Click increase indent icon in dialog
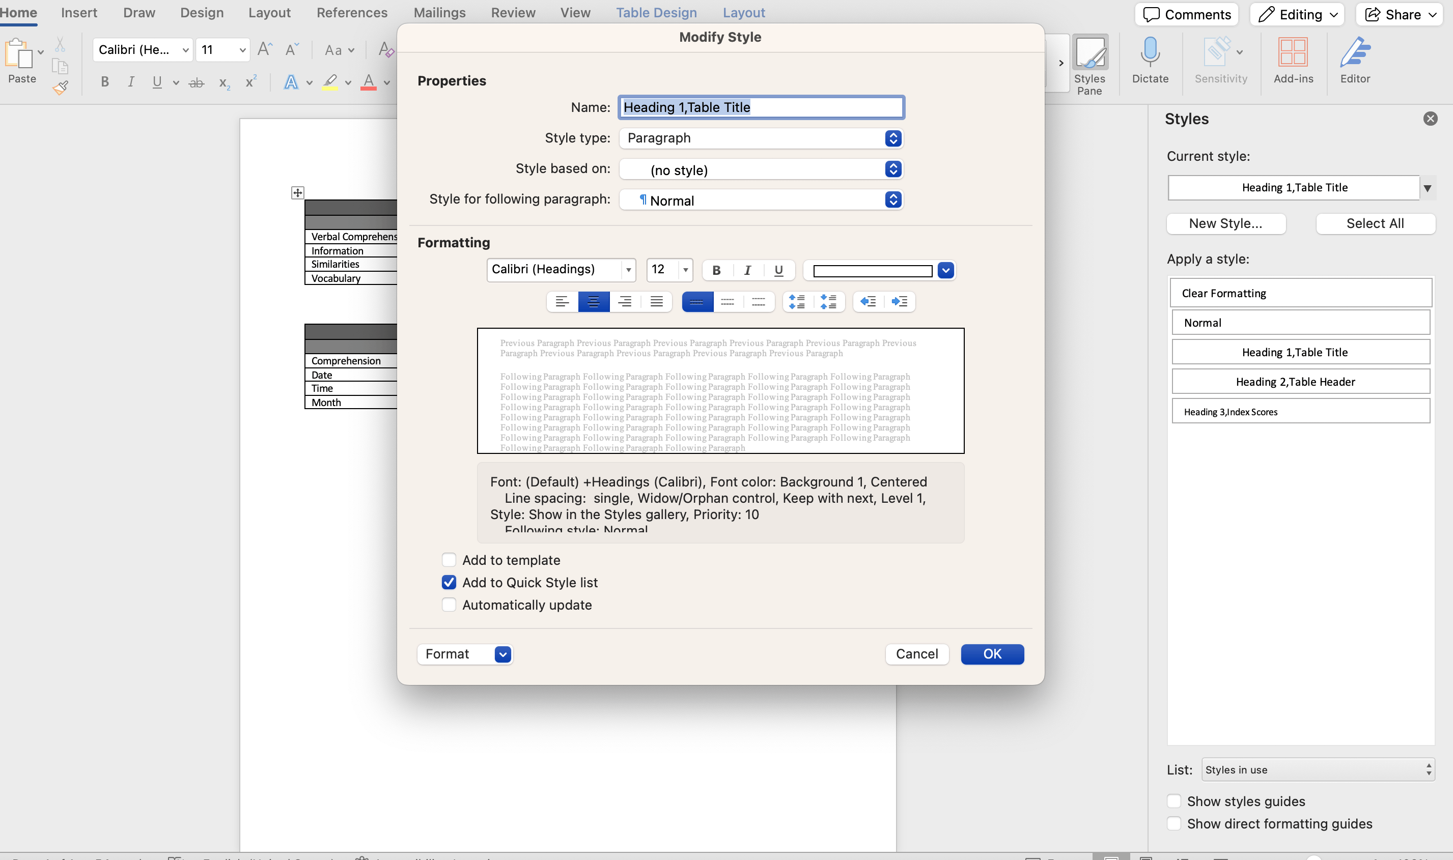Image resolution: width=1453 pixels, height=860 pixels. [899, 301]
